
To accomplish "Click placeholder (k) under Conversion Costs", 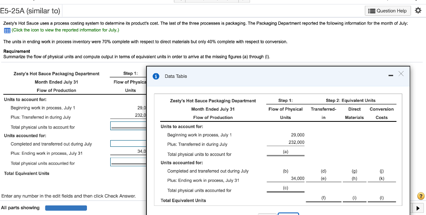I will click(x=382, y=178).
